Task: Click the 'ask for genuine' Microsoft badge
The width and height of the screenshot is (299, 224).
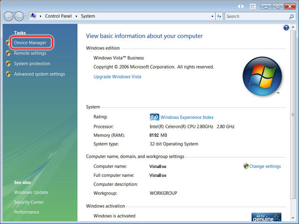Action: pyautogui.click(x=266, y=217)
